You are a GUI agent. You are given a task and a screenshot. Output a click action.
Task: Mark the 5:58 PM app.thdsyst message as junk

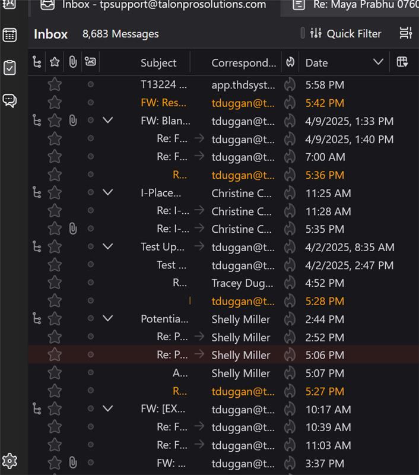(x=290, y=85)
